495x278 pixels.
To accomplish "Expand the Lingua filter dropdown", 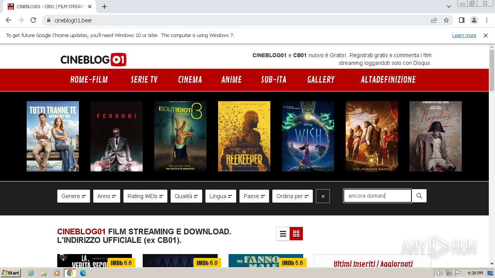I will pos(221,196).
